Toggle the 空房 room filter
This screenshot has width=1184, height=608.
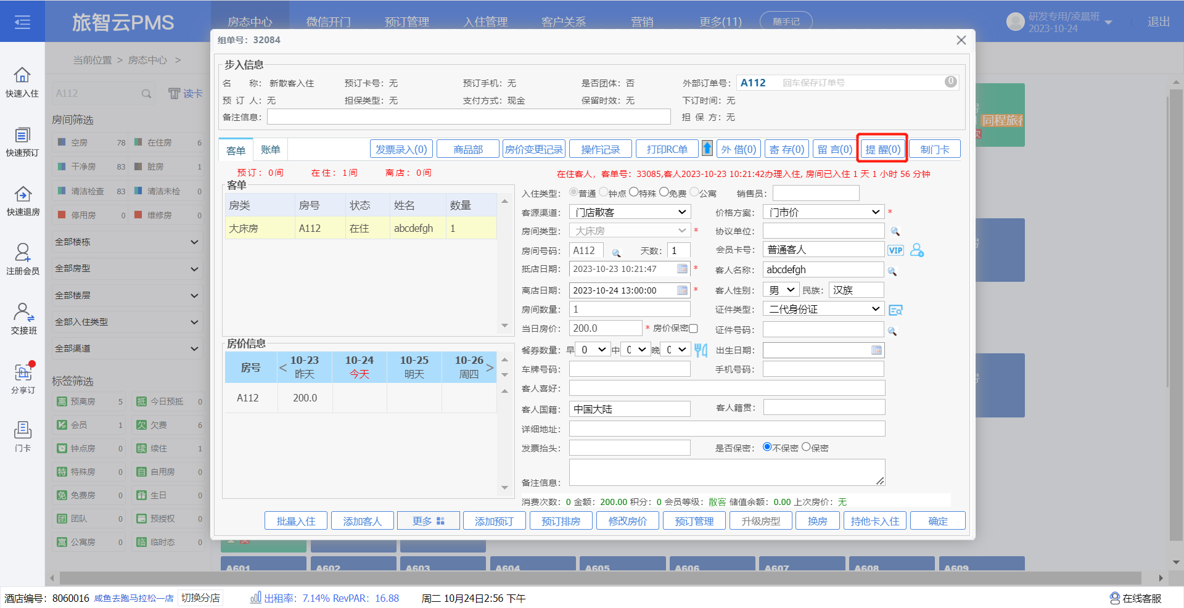tap(90, 142)
